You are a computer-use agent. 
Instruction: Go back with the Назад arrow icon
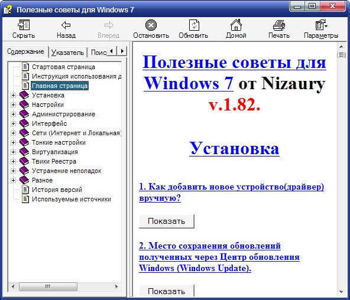click(x=66, y=25)
